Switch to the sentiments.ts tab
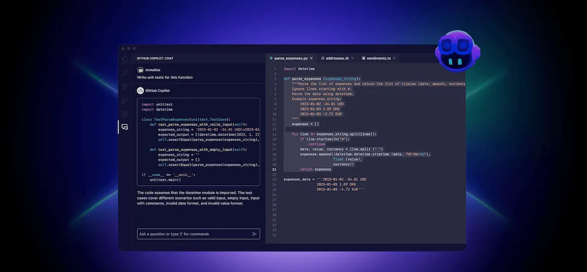The image size is (587, 272). tap(379, 58)
